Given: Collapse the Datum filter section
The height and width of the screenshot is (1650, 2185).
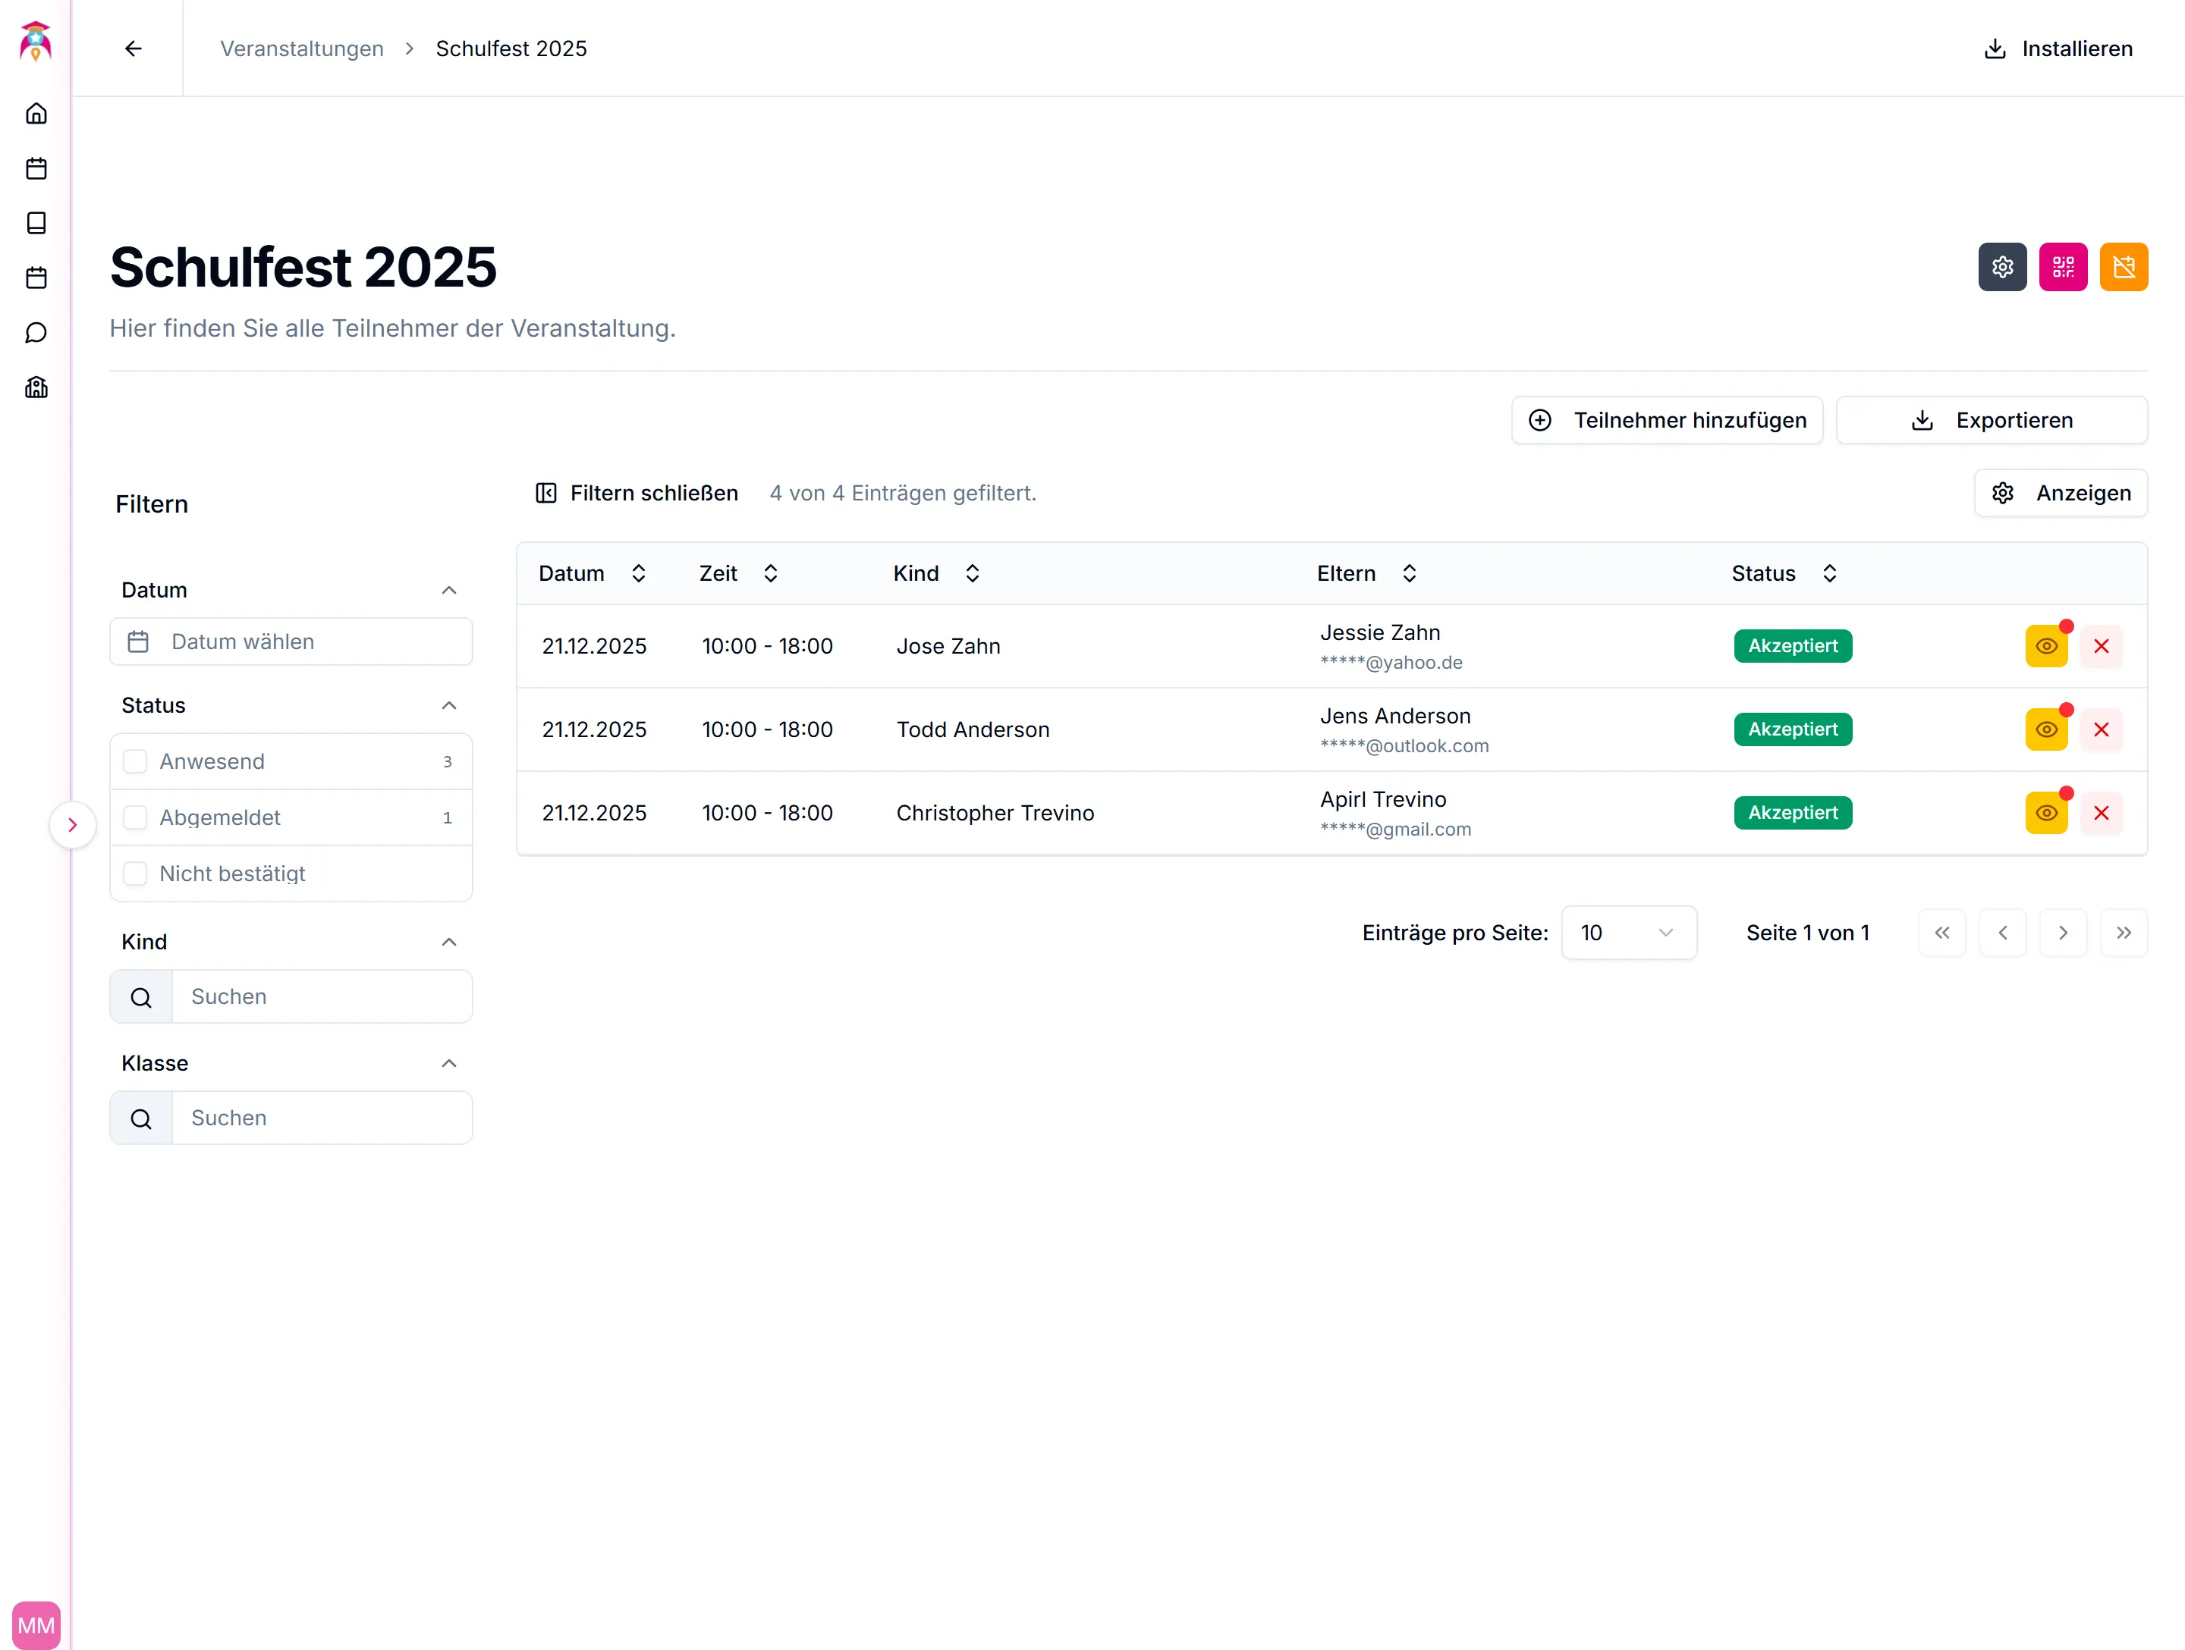Looking at the screenshot, I should coord(448,591).
